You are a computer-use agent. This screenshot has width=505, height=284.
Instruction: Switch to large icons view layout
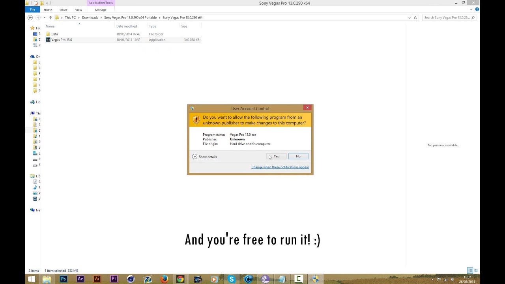tap(476, 271)
